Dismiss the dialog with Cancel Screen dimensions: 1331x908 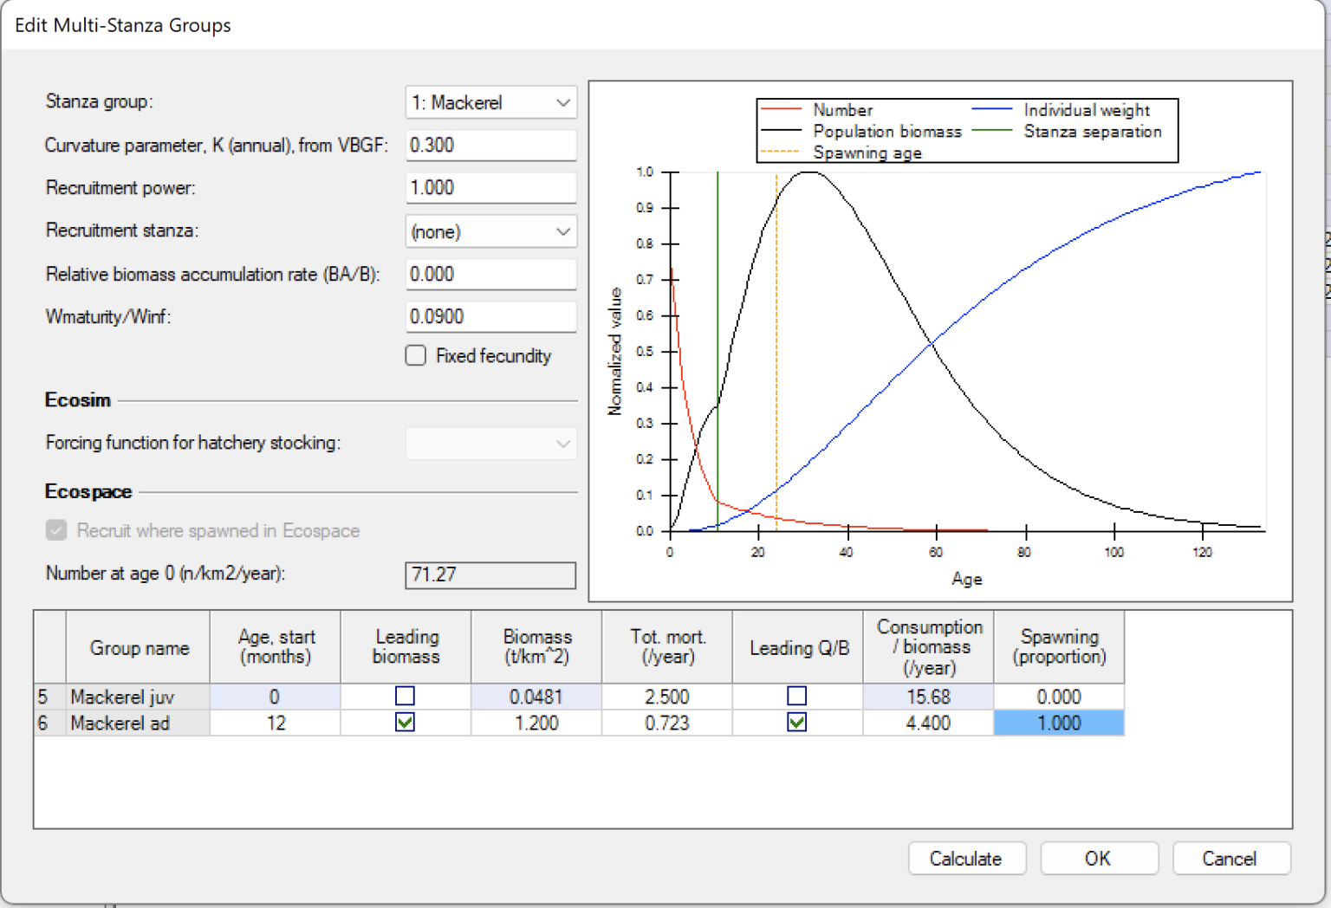coord(1231,859)
